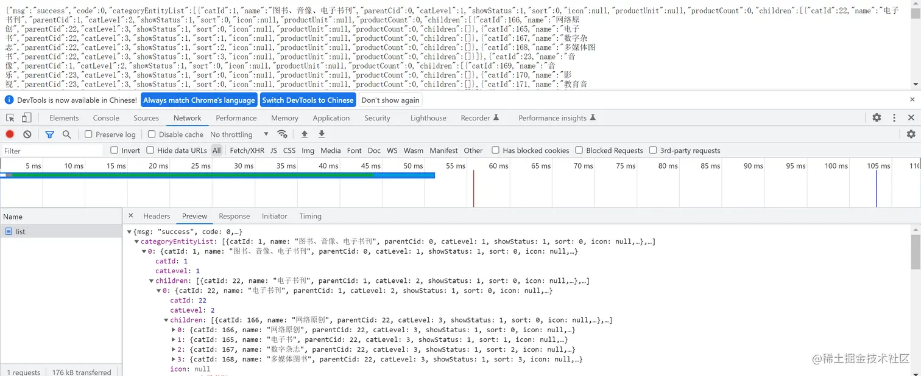Image resolution: width=921 pixels, height=376 pixels.
Task: Click the Name column header
Action: coord(61,217)
